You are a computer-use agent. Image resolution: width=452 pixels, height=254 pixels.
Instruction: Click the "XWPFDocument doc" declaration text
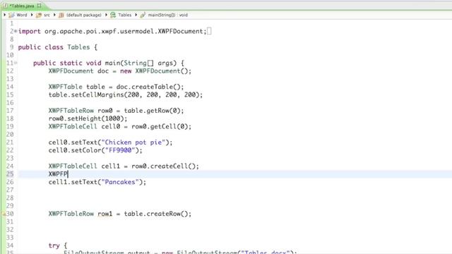[x=78, y=71]
